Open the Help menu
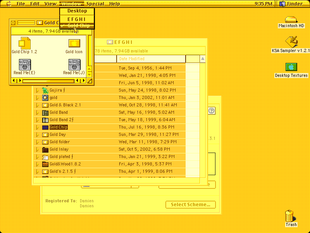This screenshot has width=310, height=233. coord(115,4)
